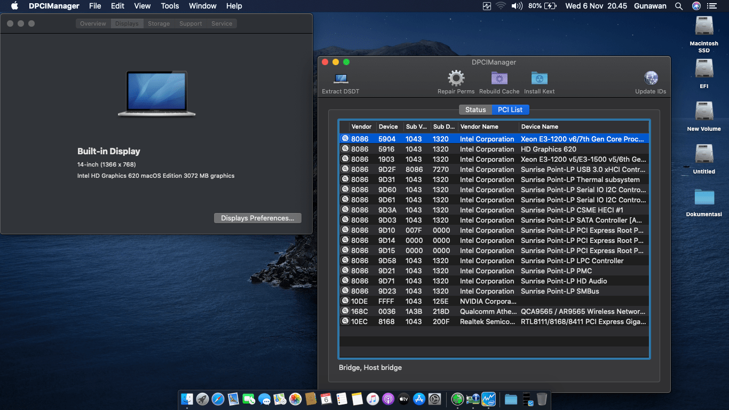
Task: Open the Dokumentasi folder on desktop
Action: pyautogui.click(x=704, y=198)
